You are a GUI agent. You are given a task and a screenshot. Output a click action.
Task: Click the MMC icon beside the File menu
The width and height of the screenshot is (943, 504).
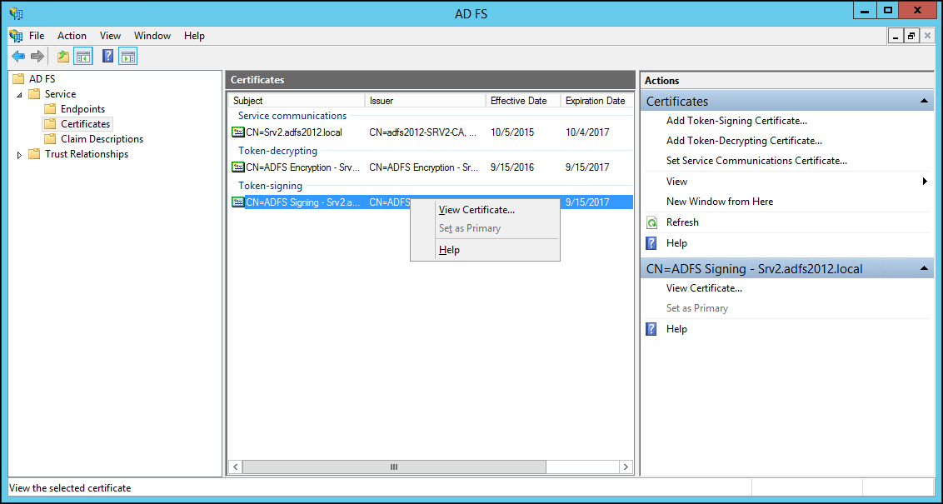(x=16, y=36)
